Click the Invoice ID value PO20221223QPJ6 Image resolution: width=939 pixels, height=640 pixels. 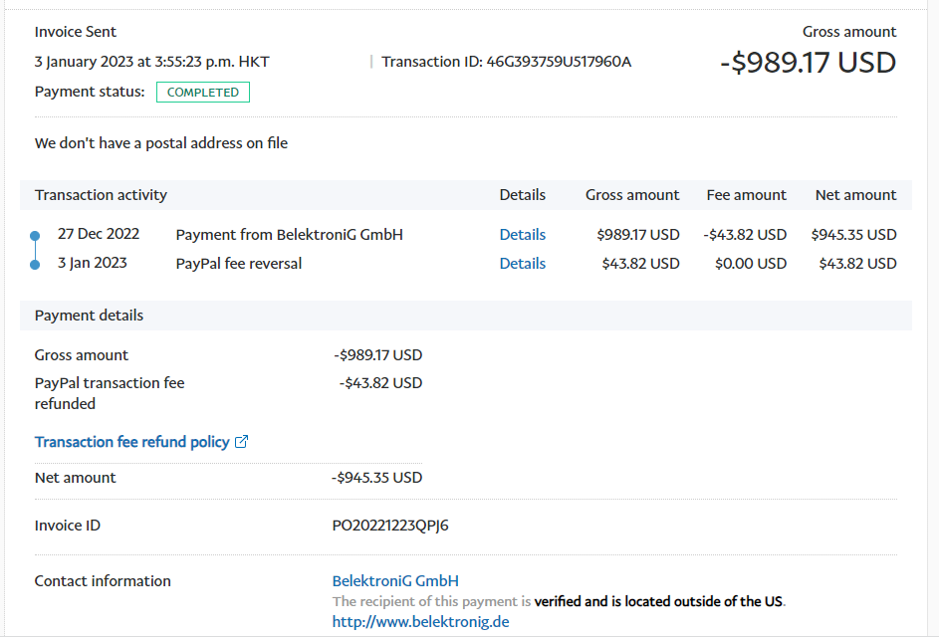390,526
